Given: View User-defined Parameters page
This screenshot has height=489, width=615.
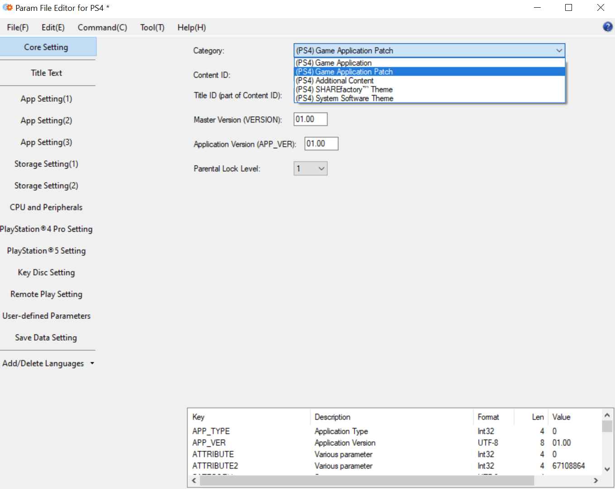Looking at the screenshot, I should (47, 316).
